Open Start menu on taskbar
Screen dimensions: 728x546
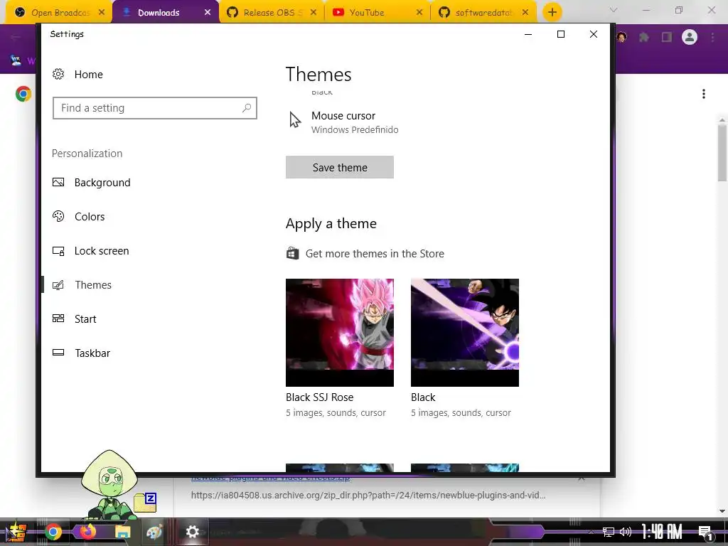16,532
